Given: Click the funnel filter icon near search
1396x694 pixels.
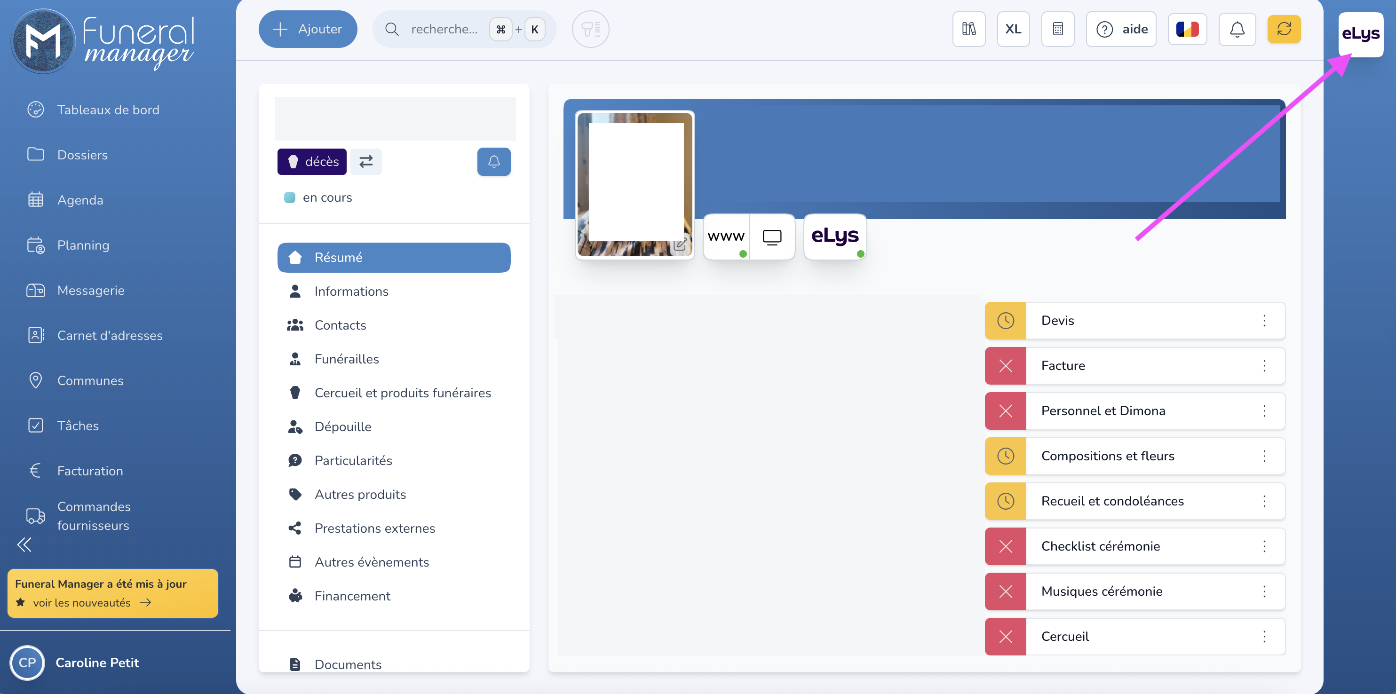Looking at the screenshot, I should click(x=590, y=29).
